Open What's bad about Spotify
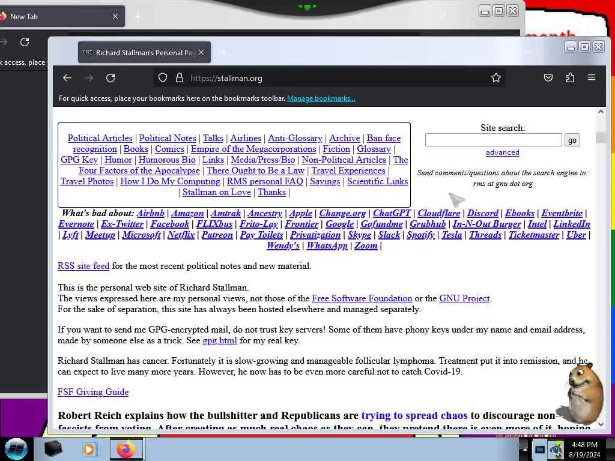The width and height of the screenshot is (615, 461). pos(420,235)
